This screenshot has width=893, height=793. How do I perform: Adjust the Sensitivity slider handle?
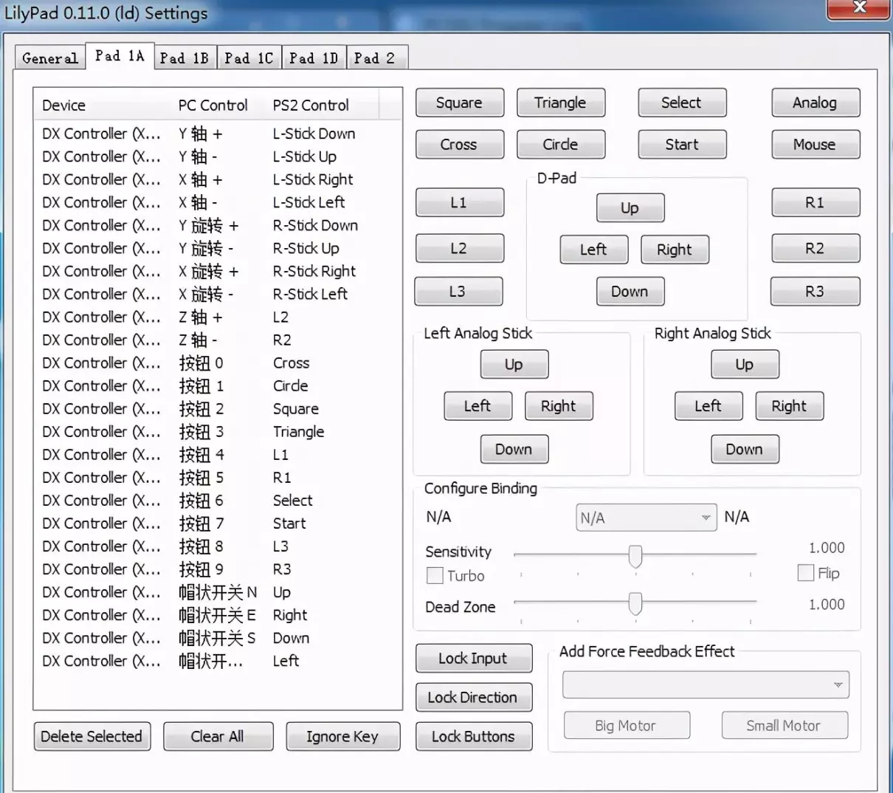point(635,556)
